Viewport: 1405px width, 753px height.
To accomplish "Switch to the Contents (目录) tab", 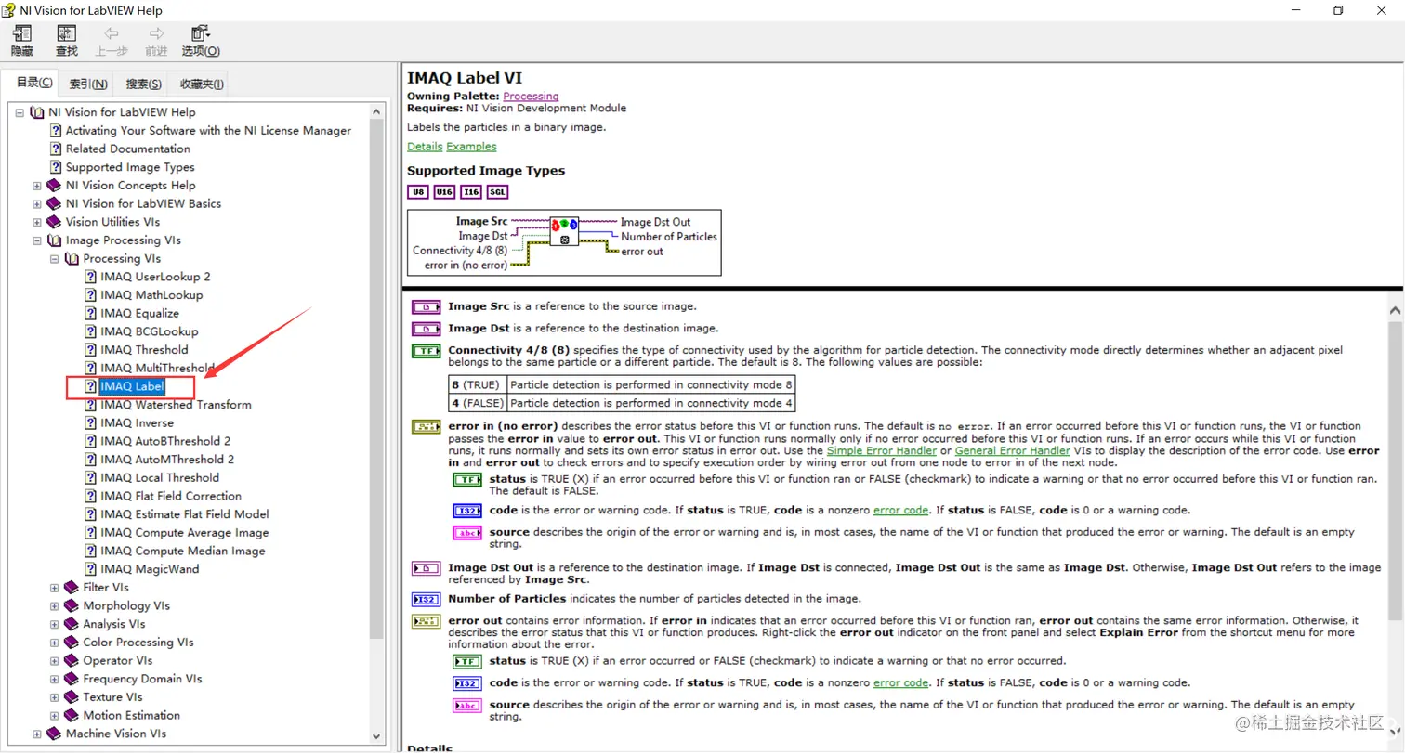I will click(34, 83).
